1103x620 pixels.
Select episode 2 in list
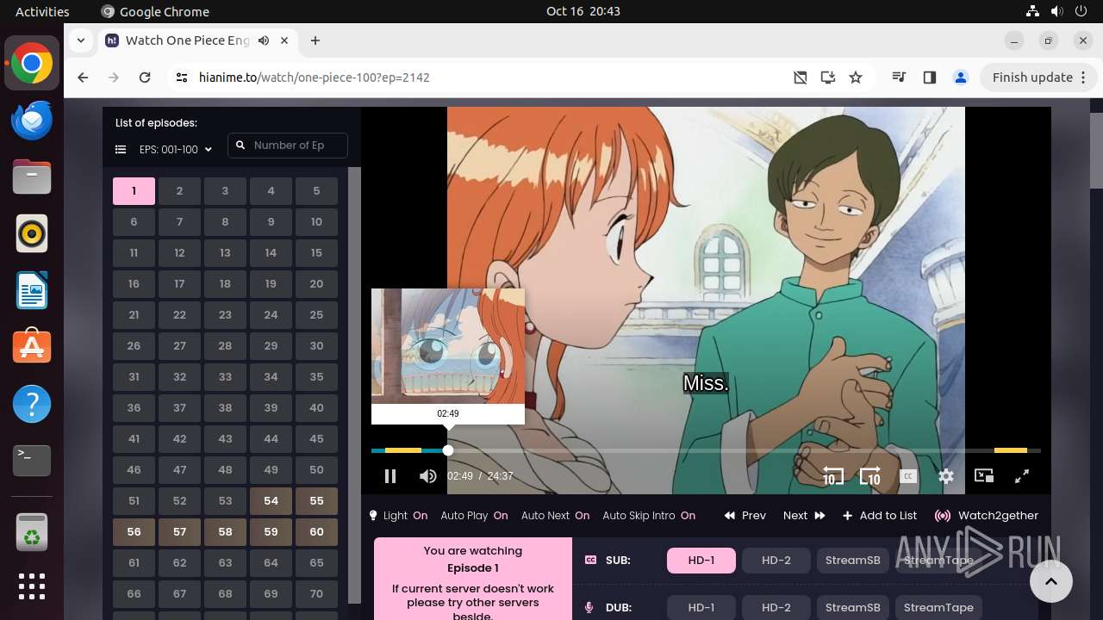(179, 191)
